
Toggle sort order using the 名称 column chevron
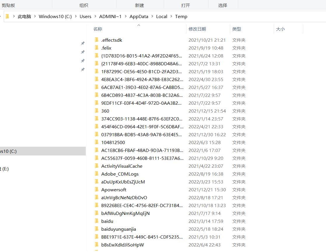click(x=139, y=26)
